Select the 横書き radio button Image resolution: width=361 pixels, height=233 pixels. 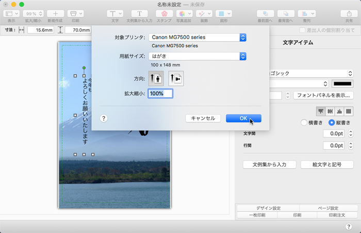pyautogui.click(x=304, y=122)
